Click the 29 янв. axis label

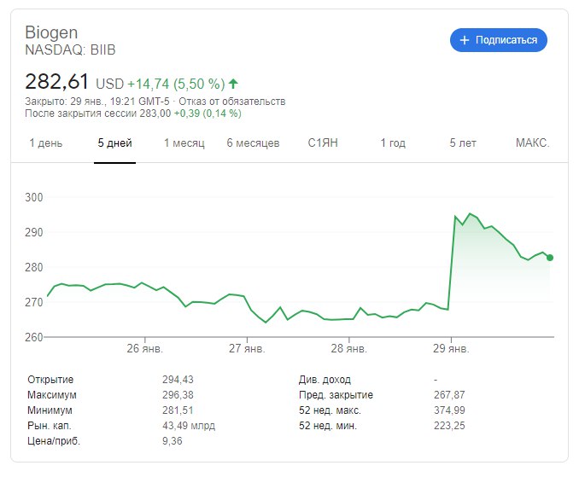click(x=451, y=349)
